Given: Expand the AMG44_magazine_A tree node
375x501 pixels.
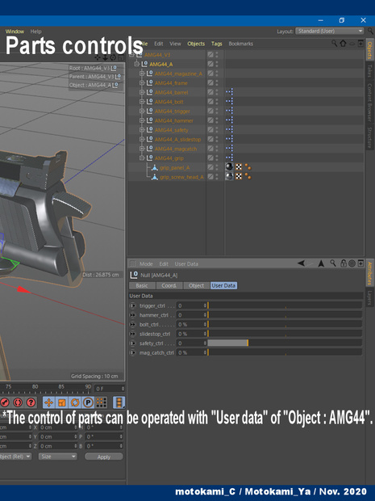Looking at the screenshot, I should [142, 74].
